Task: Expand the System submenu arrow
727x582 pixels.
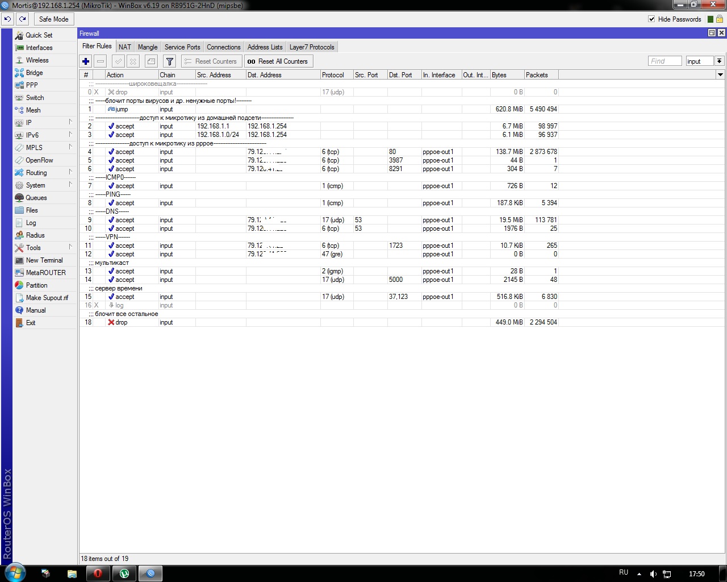Action: click(70, 185)
